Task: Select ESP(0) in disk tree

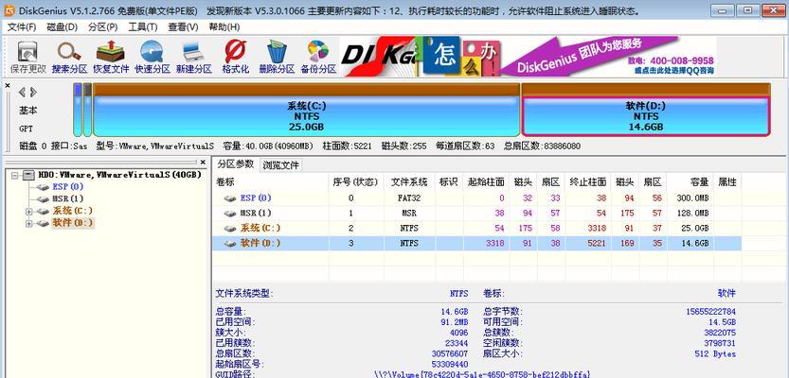Action: (68, 187)
